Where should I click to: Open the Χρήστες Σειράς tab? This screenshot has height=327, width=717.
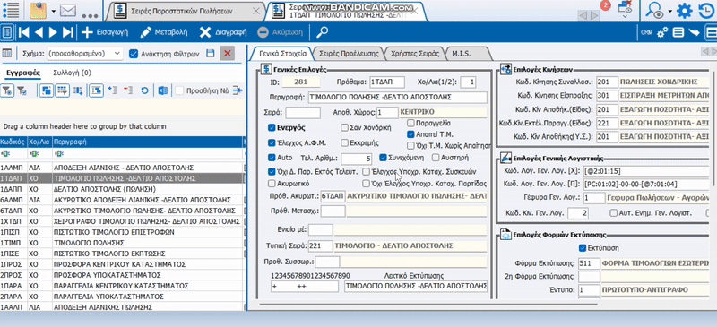tap(415, 54)
